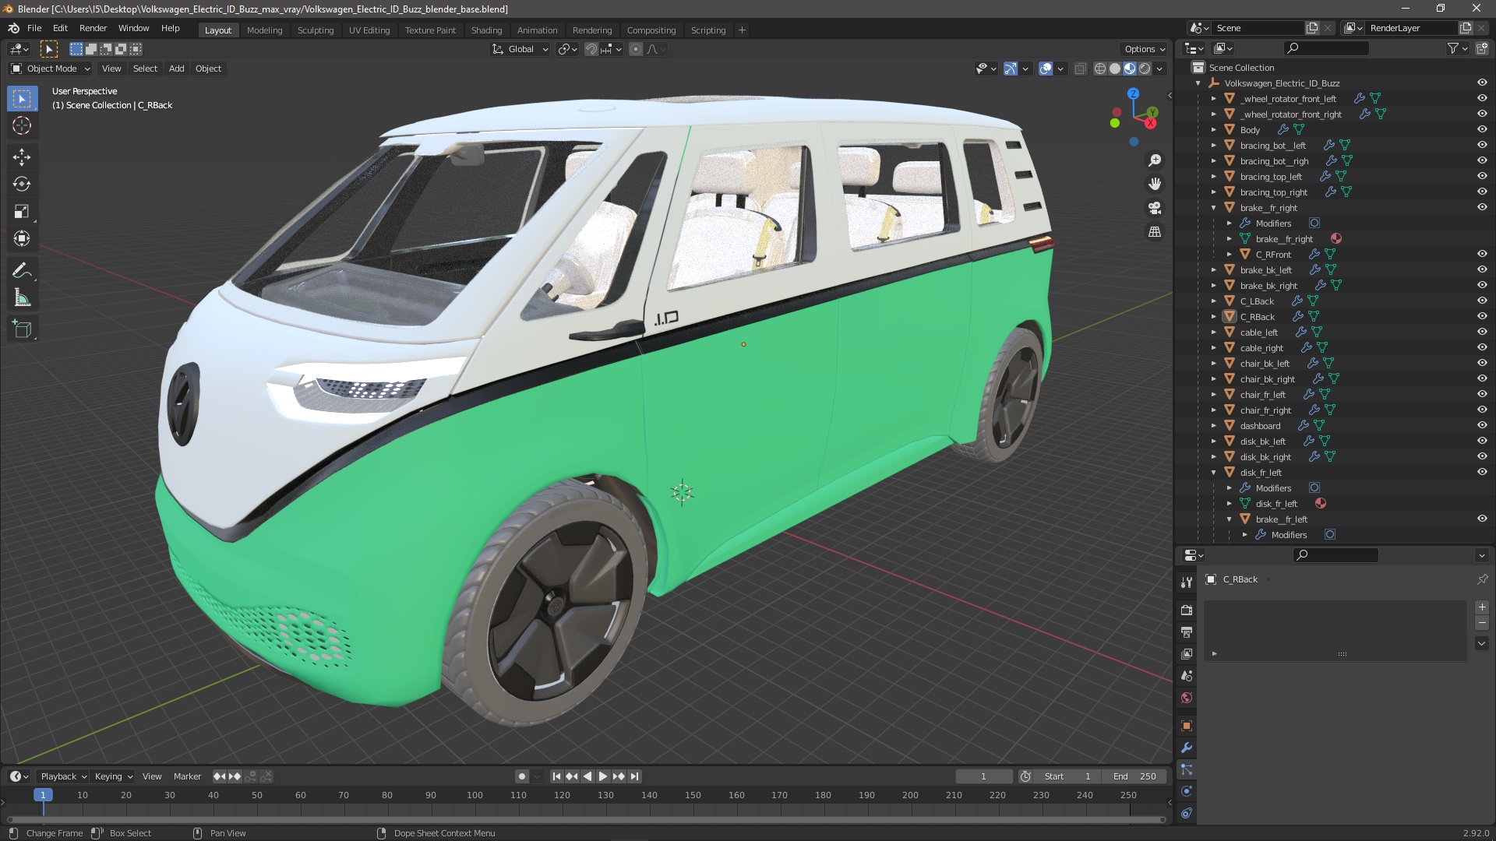Select the Add Cube tool

[x=22, y=329]
